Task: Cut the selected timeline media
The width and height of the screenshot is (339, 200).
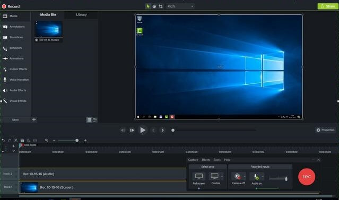Action: click(15, 141)
